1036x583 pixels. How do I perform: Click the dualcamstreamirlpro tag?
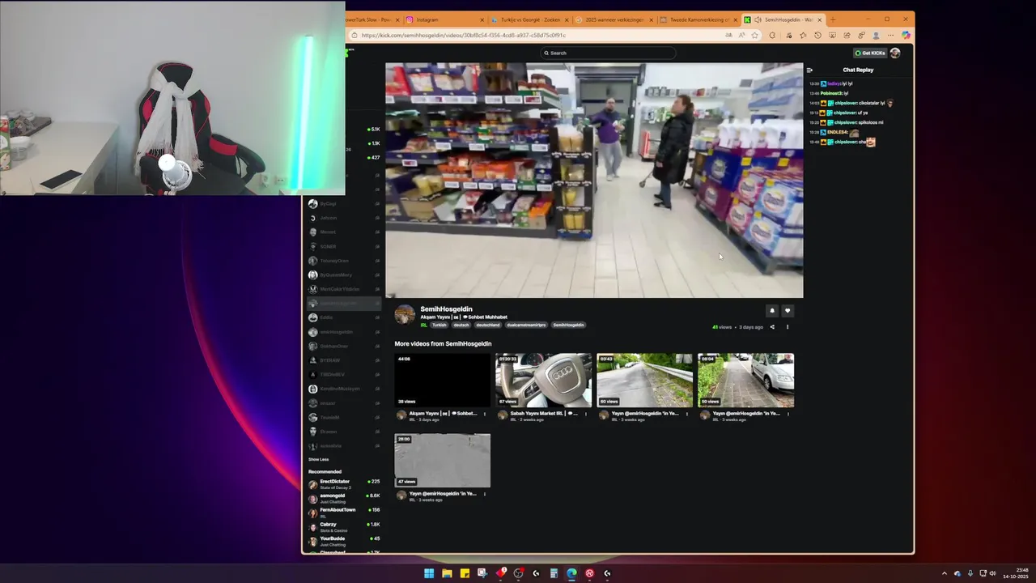click(526, 325)
